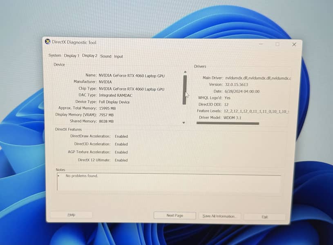Click AGP Texture Acceleration Enabled value

[121, 152]
